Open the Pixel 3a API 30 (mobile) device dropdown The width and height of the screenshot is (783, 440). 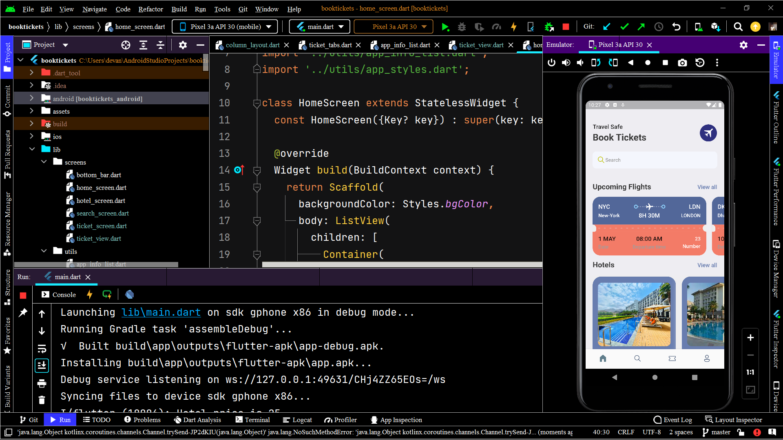click(225, 27)
